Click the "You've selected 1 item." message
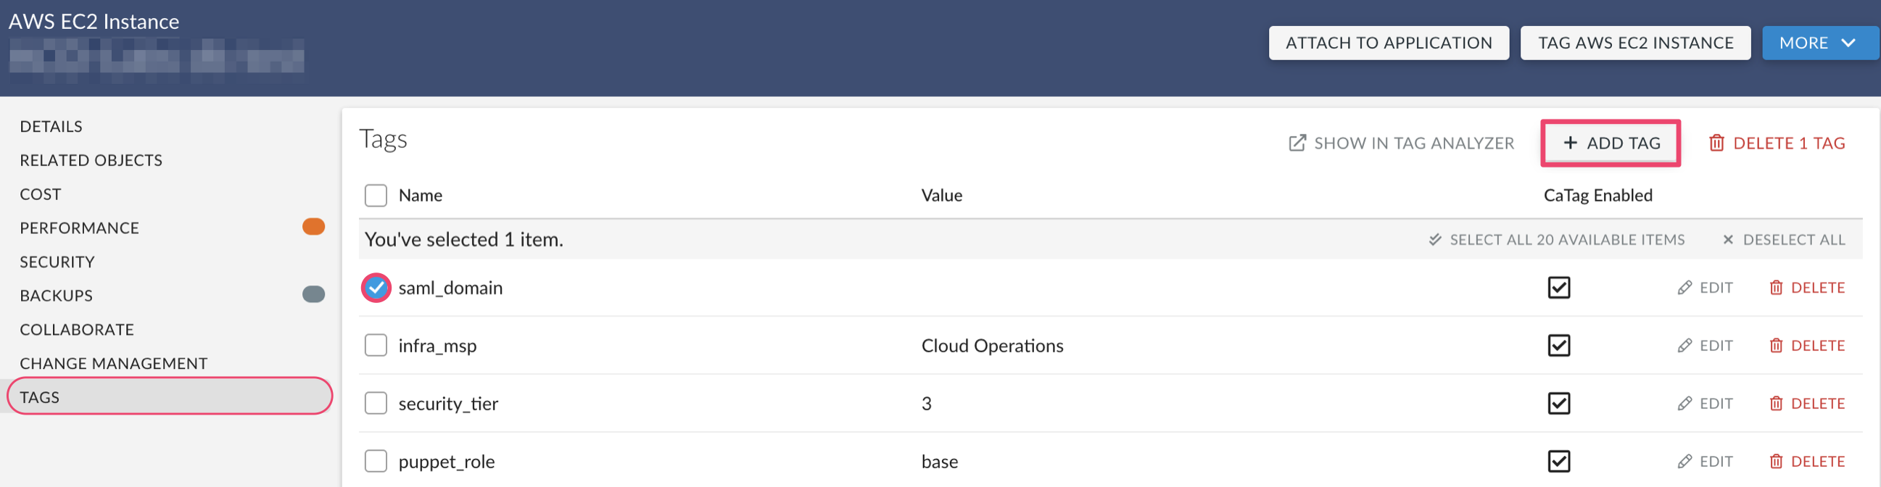Image resolution: width=1881 pixels, height=487 pixels. coord(463,239)
